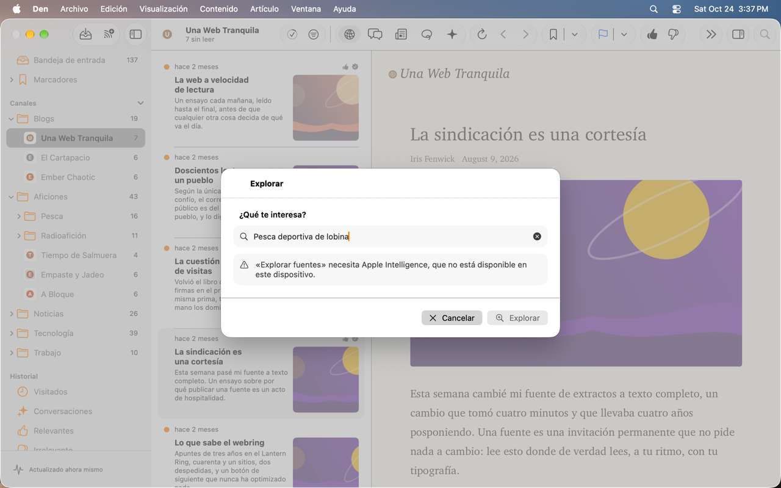
Task: Click the sparkle AI icon in toolbar
Action: pyautogui.click(x=452, y=35)
